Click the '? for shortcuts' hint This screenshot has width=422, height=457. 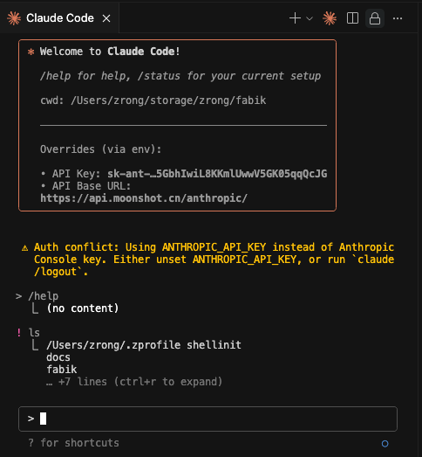(74, 443)
